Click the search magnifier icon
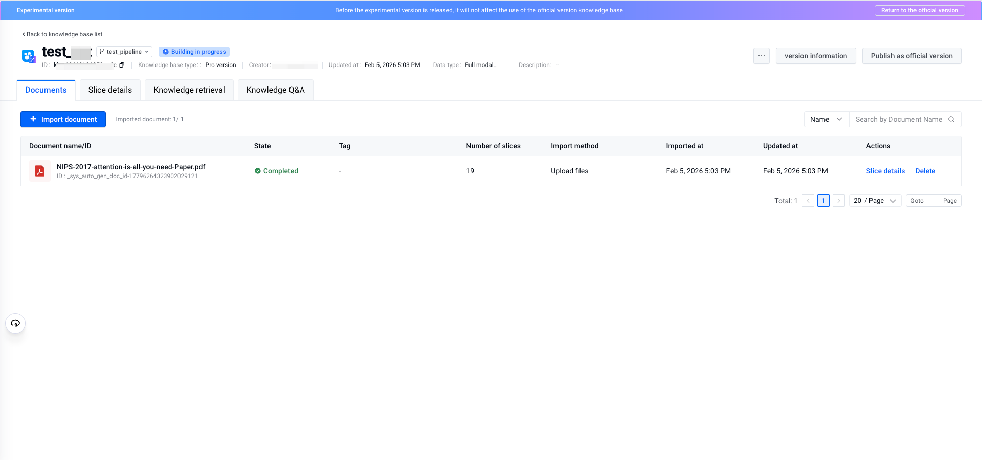The image size is (982, 460). point(951,119)
